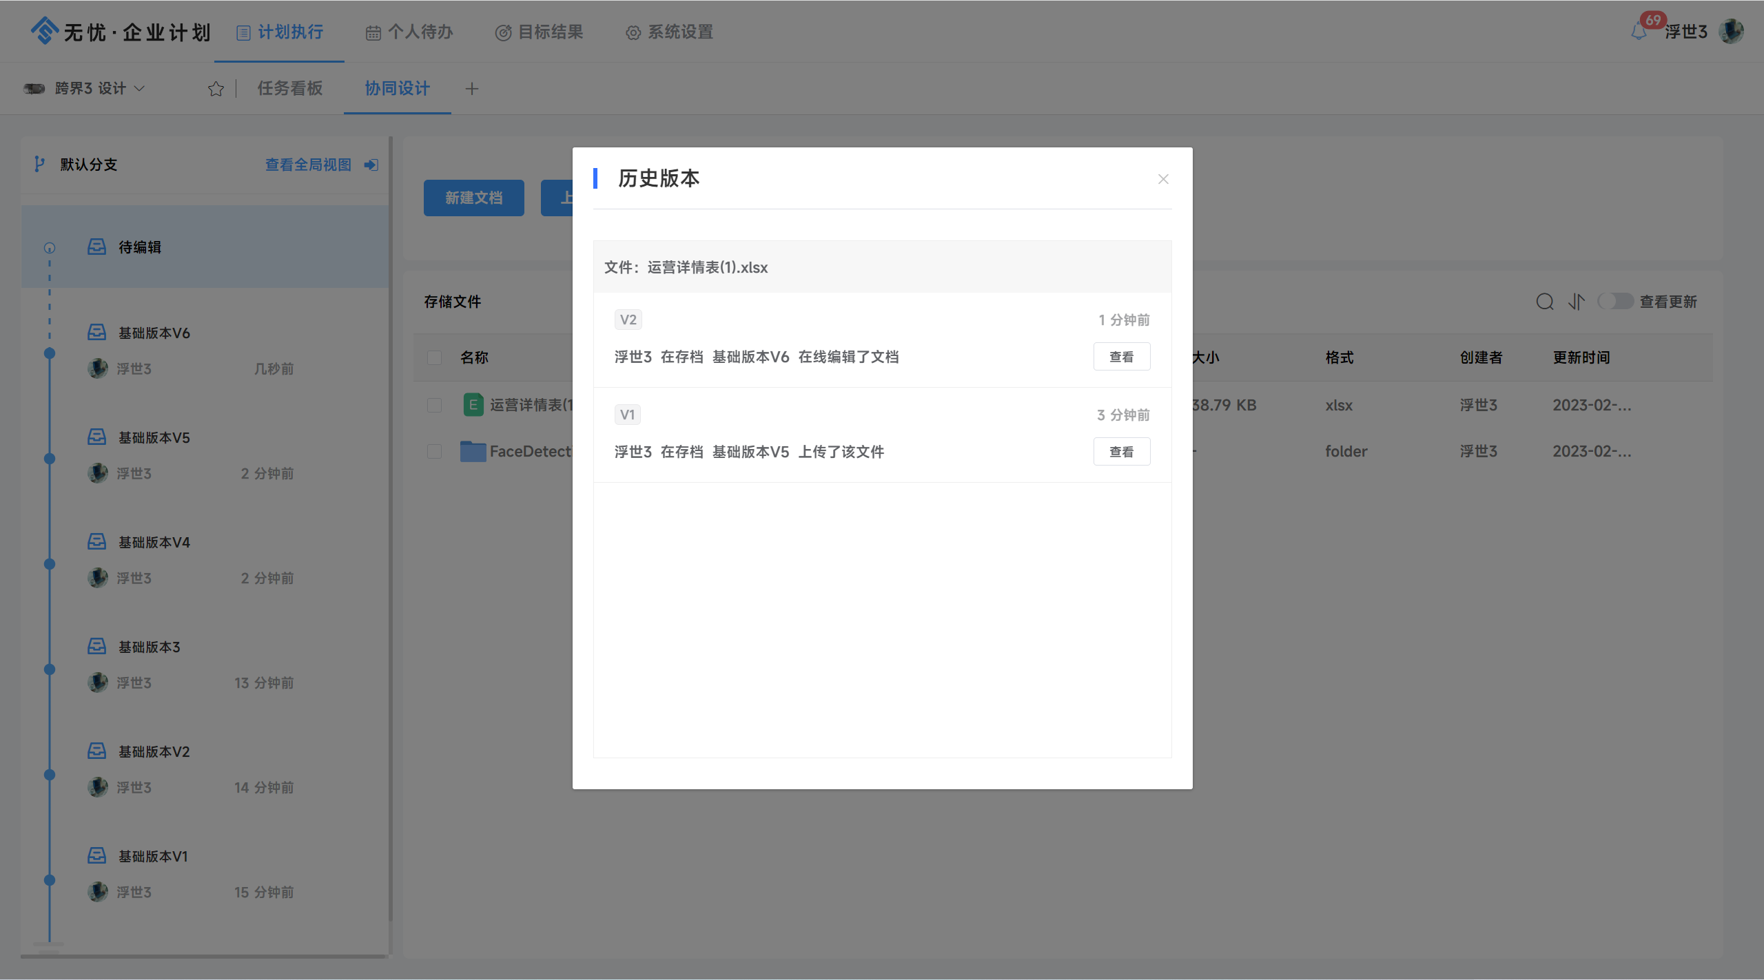
Task: Click the 基础版本V6 timeline node dot
Action: coord(50,353)
